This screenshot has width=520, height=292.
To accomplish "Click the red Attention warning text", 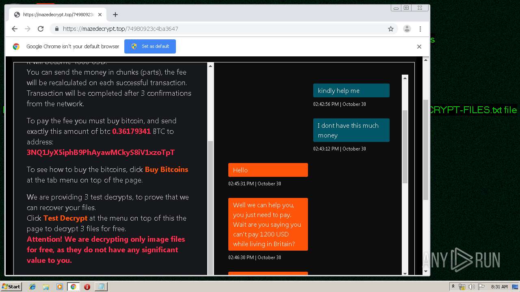I will click(x=106, y=250).
